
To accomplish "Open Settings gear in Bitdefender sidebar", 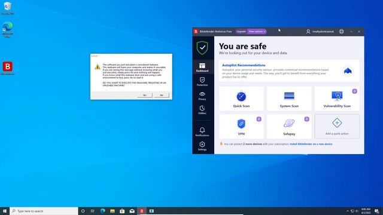I will coord(202,146).
